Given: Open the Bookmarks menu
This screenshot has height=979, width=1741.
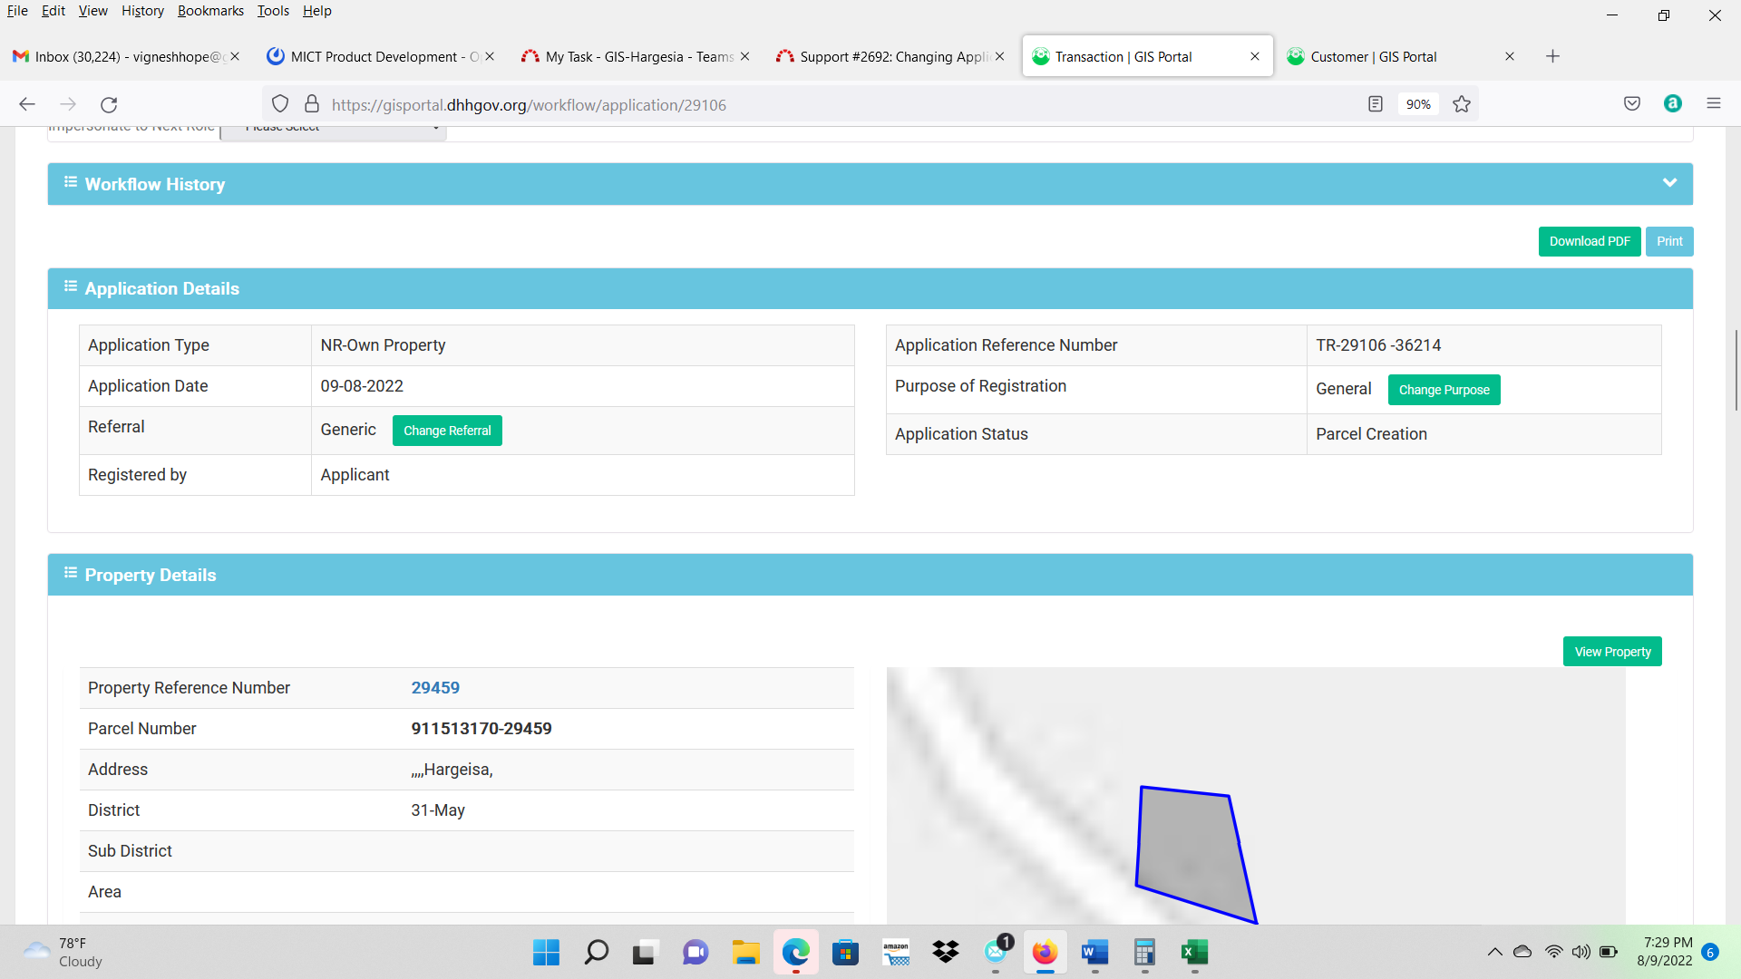Looking at the screenshot, I should (x=210, y=11).
